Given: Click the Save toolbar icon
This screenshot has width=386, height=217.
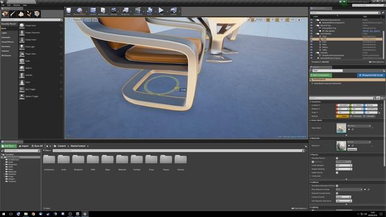Looking at the screenshot, I should click(68, 11).
